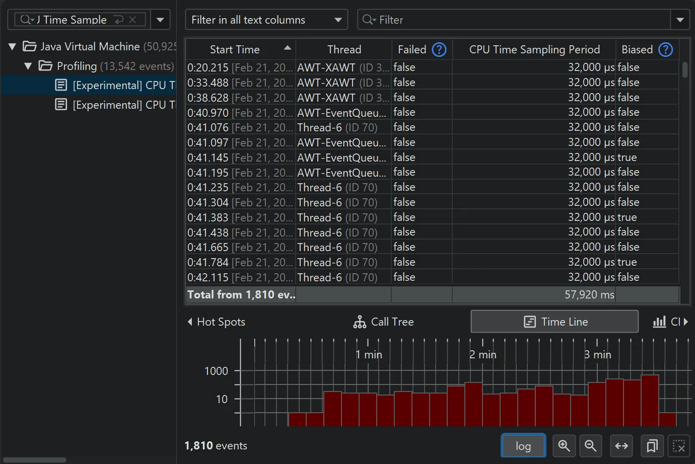Switch to the Hot Spots tab
The image size is (695, 464).
click(x=221, y=322)
